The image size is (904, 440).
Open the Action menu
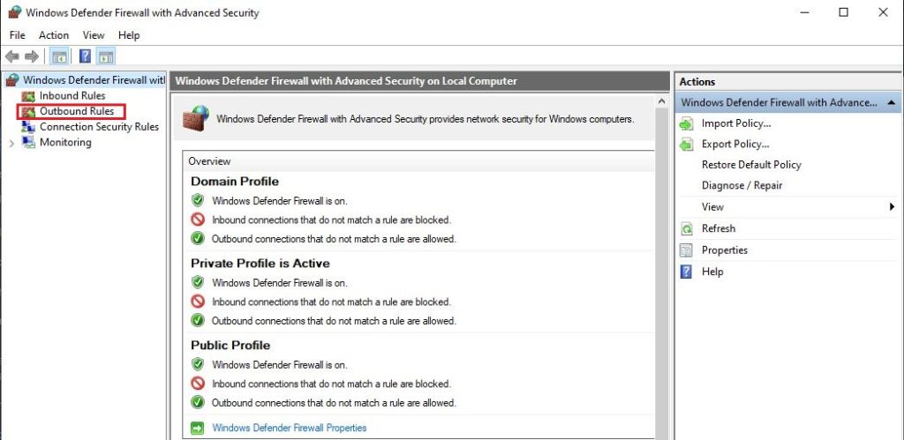(x=54, y=35)
